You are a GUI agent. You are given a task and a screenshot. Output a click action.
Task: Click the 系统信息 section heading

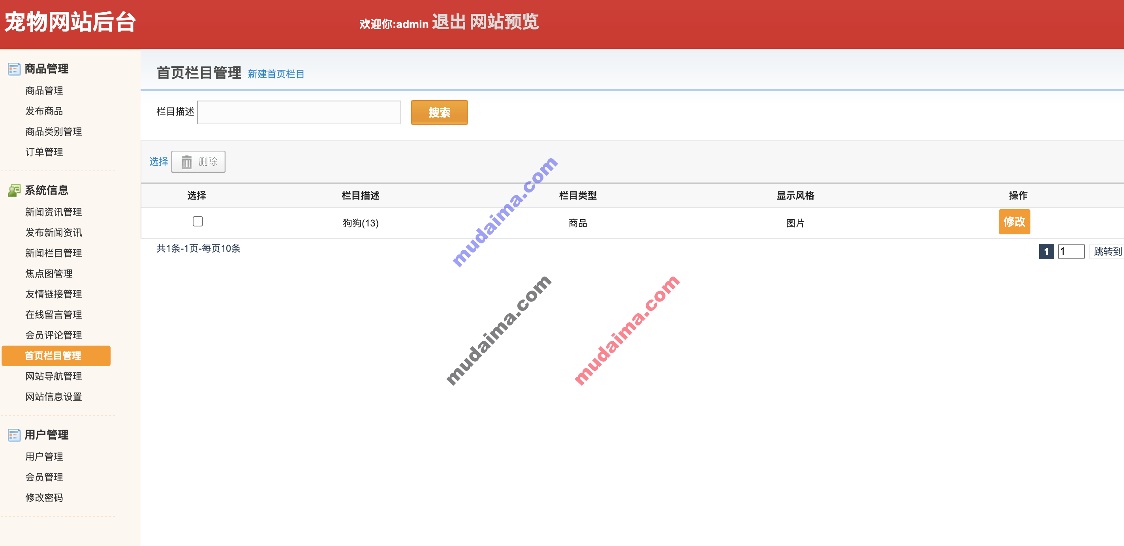tap(47, 191)
